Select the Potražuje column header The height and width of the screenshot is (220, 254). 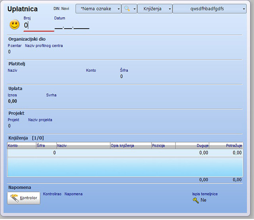tap(226, 146)
